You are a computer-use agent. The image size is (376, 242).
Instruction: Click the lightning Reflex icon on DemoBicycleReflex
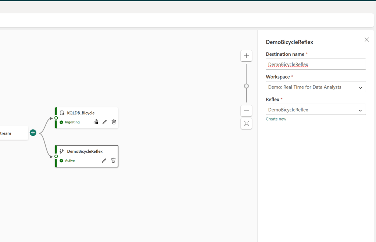tap(62, 151)
